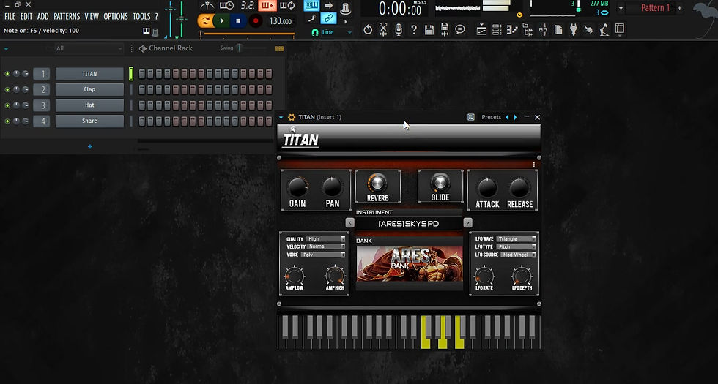
Task: Toggle the group link chain icon
Action: pyautogui.click(x=328, y=19)
